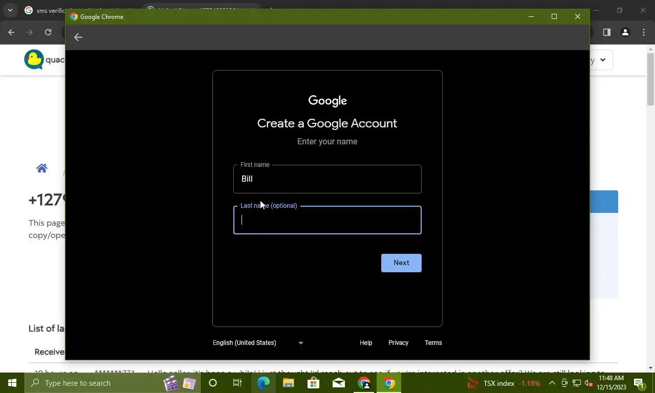Screen dimensions: 655x393
Task: Show hidden system tray icons
Action: pos(552,383)
